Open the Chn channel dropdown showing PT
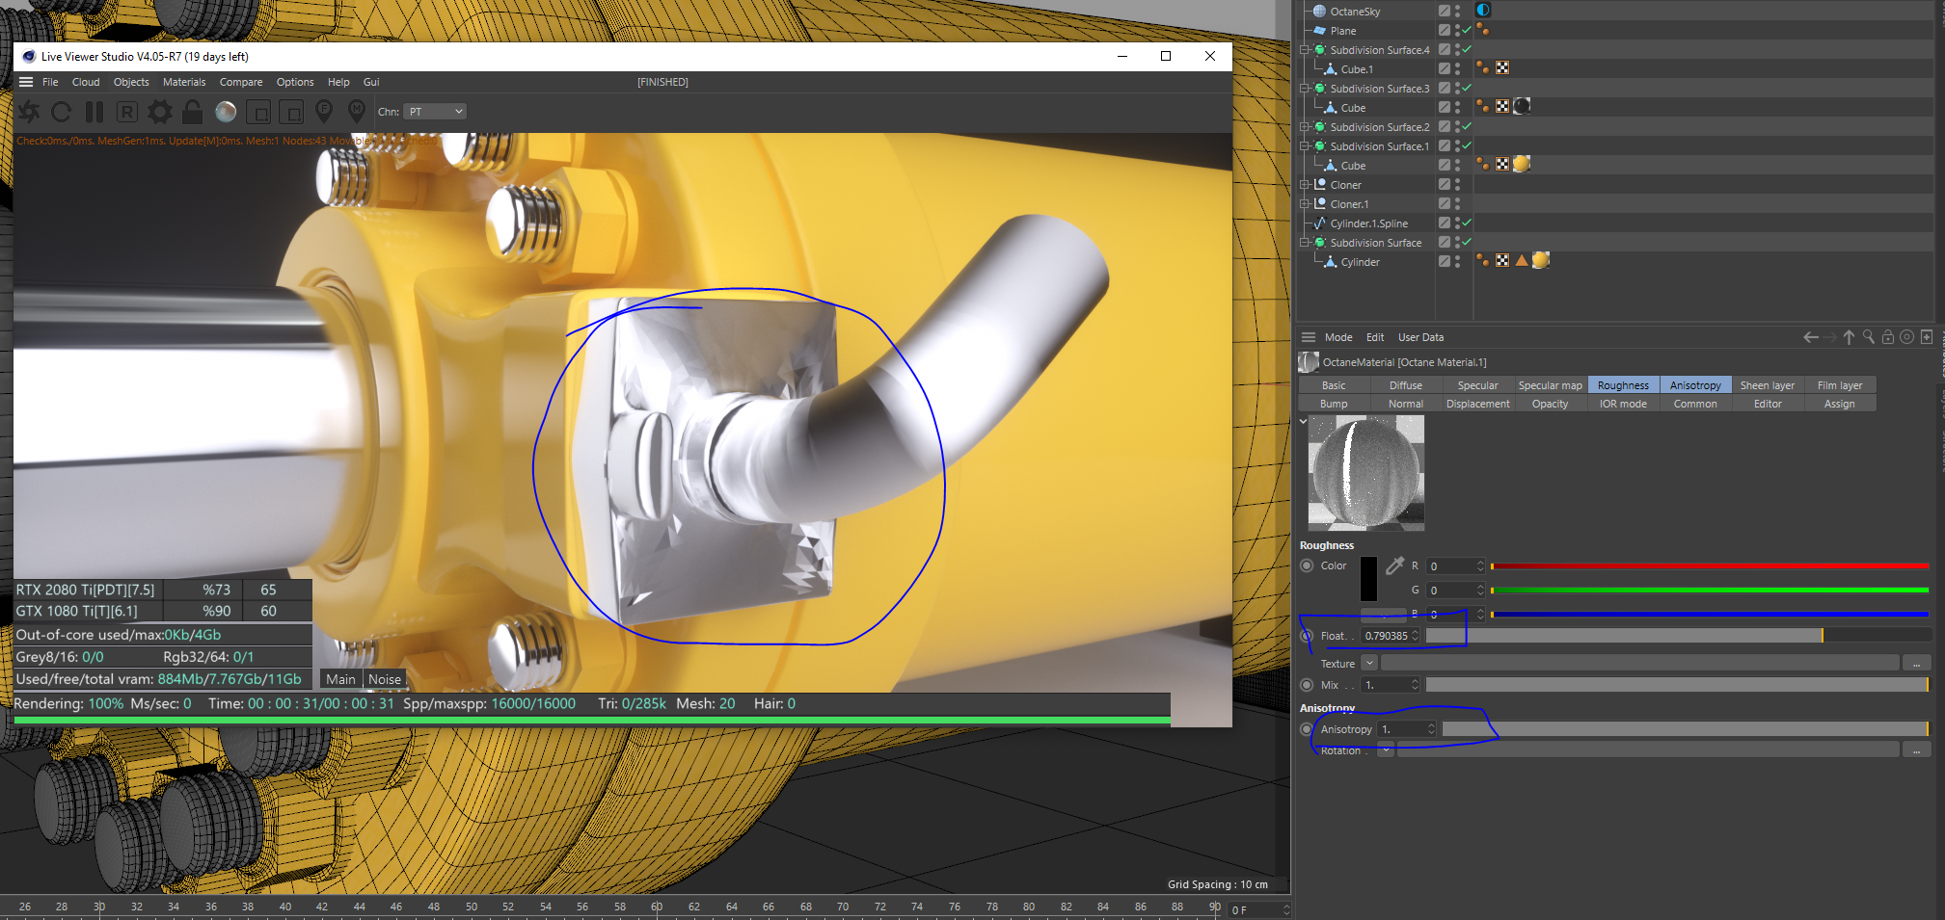The height and width of the screenshot is (920, 1945). click(435, 112)
